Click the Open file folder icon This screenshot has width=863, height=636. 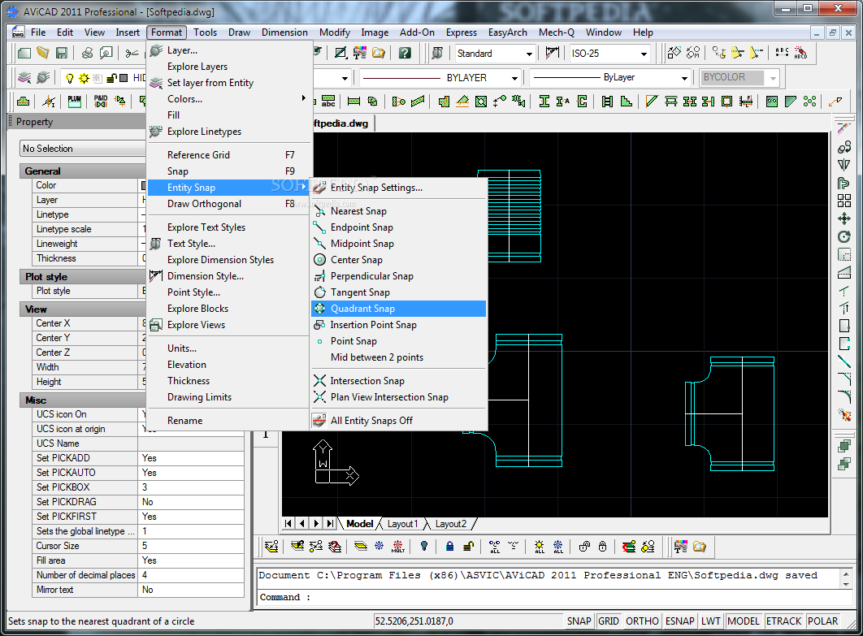(43, 53)
